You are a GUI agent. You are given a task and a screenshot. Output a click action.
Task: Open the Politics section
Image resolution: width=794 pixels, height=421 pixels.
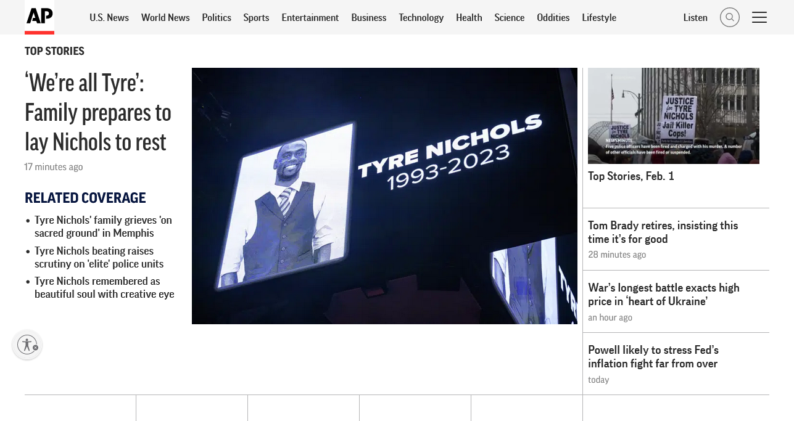point(217,17)
